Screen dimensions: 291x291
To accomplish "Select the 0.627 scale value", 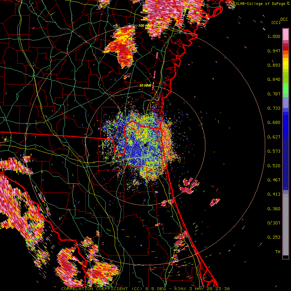I will 274,137.
